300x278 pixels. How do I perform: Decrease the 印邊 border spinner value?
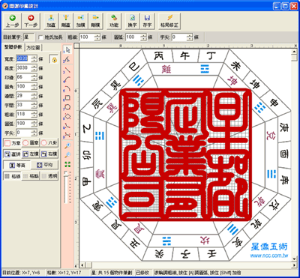(34, 79)
